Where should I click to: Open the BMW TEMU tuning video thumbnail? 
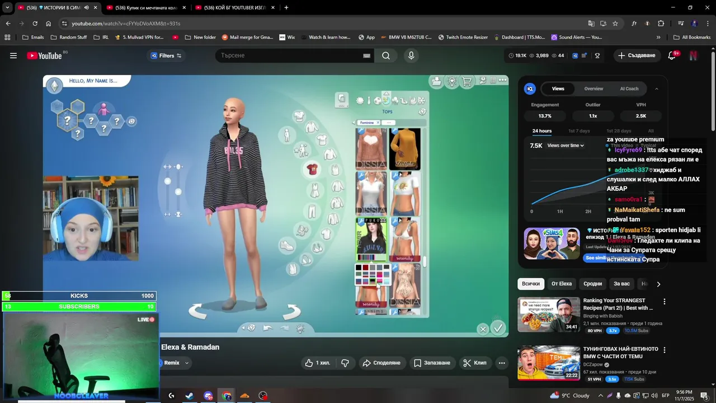point(548,363)
